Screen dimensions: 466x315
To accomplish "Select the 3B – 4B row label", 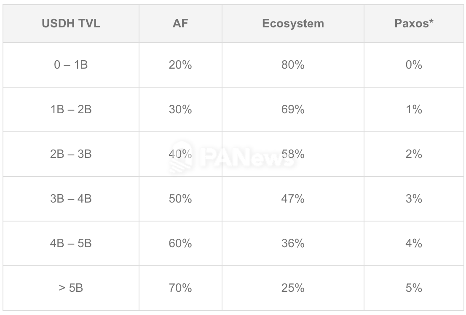I will [x=71, y=198].
